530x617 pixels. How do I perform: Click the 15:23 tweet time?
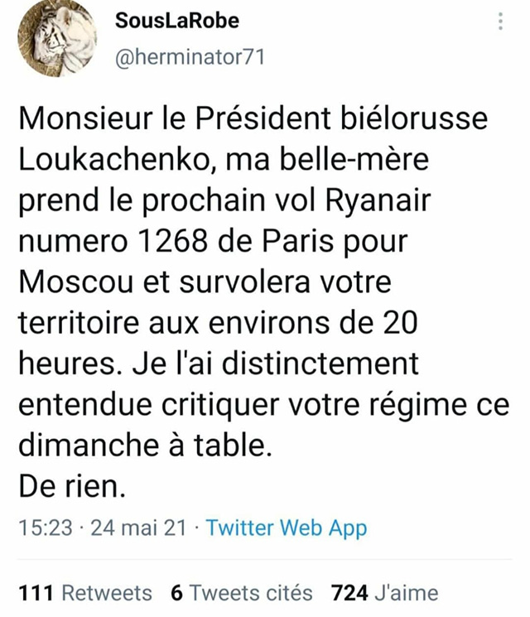tap(45, 528)
